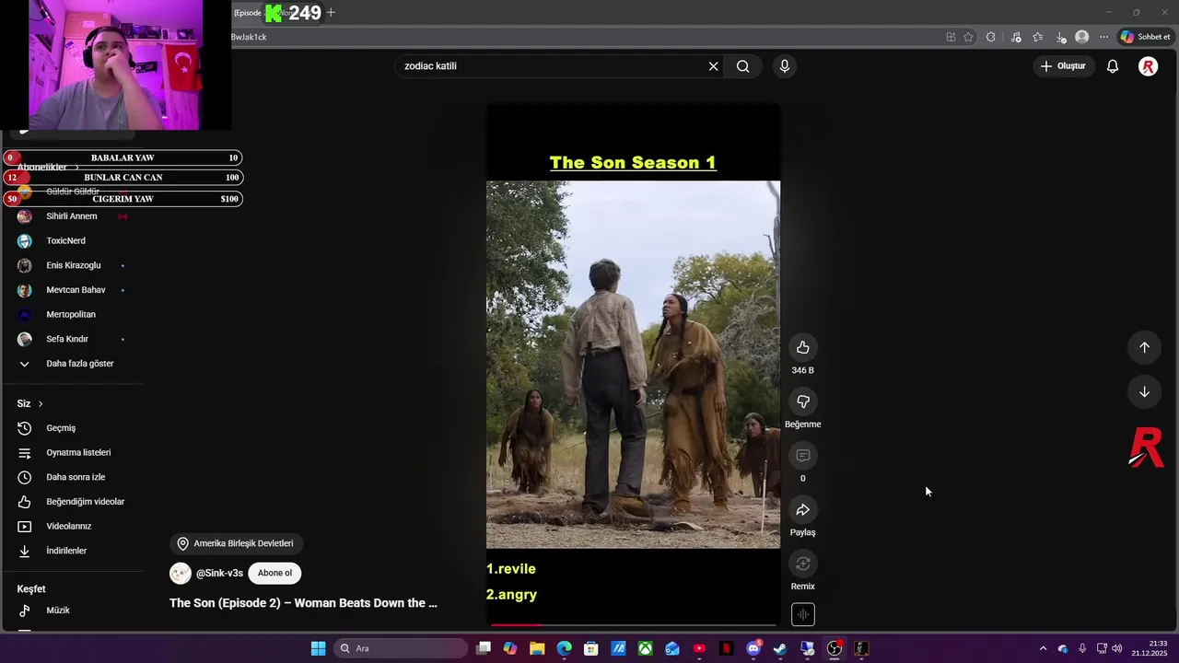Open File Explorer from taskbar
1179x663 pixels.
(x=537, y=648)
